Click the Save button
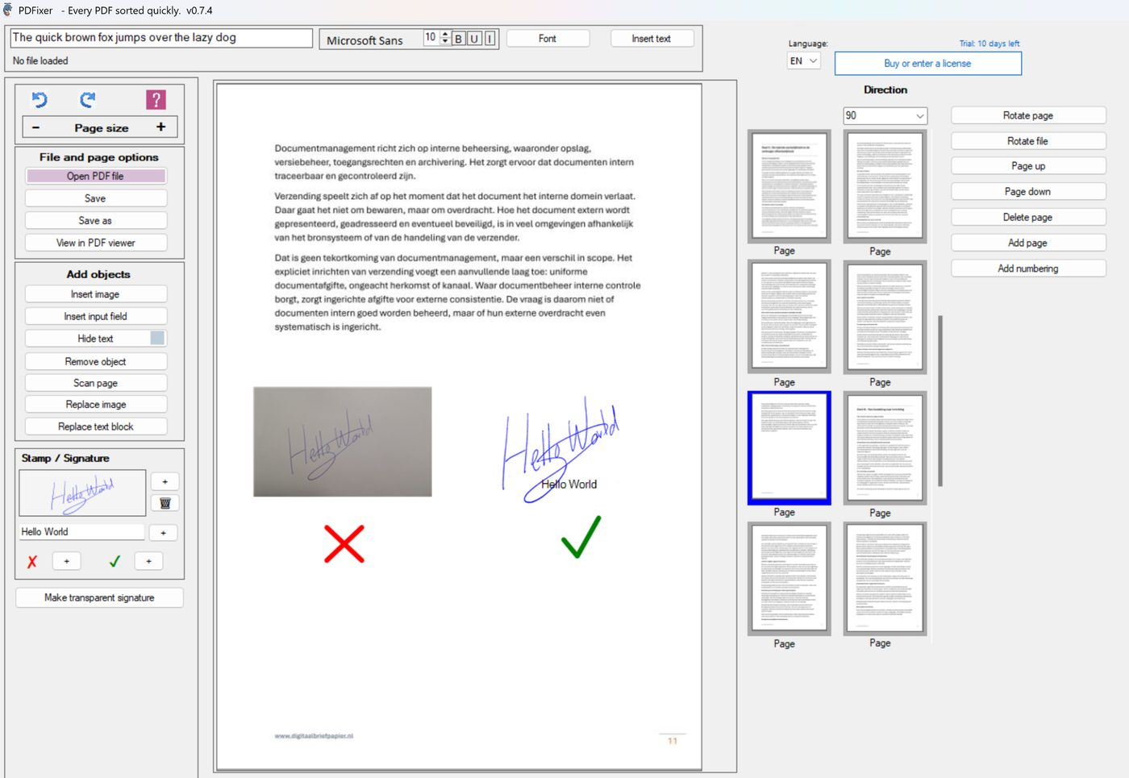The image size is (1129, 778). coord(96,198)
